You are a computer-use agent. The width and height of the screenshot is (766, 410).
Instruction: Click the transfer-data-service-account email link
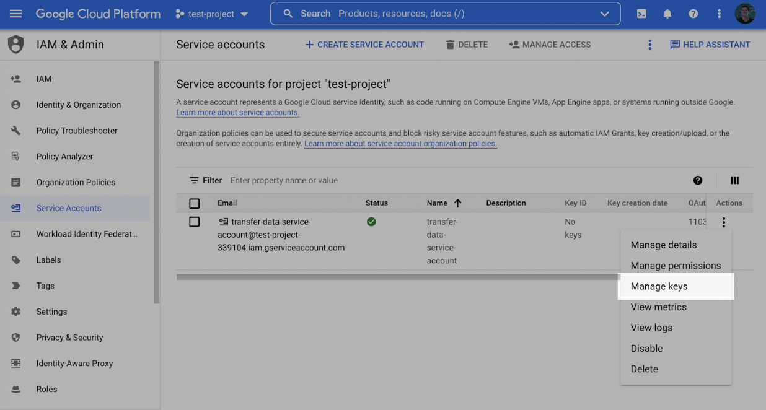click(281, 235)
